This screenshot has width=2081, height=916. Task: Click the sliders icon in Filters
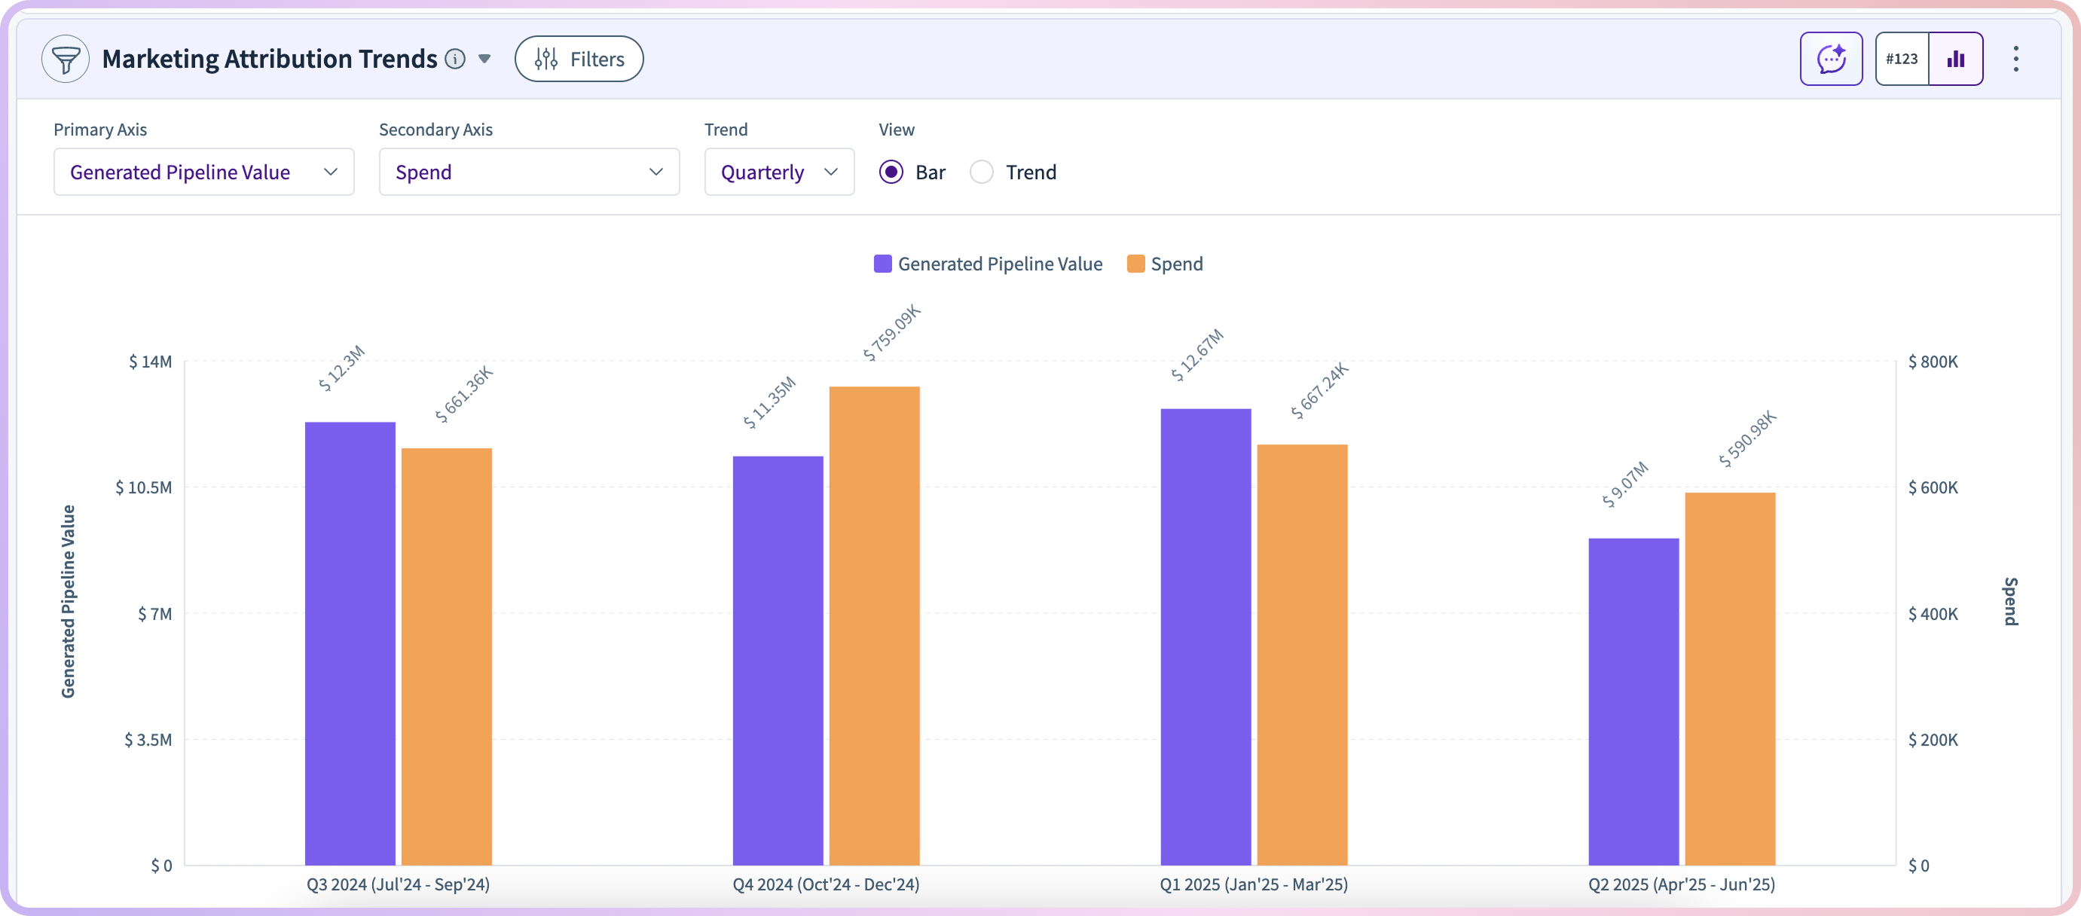pos(546,59)
